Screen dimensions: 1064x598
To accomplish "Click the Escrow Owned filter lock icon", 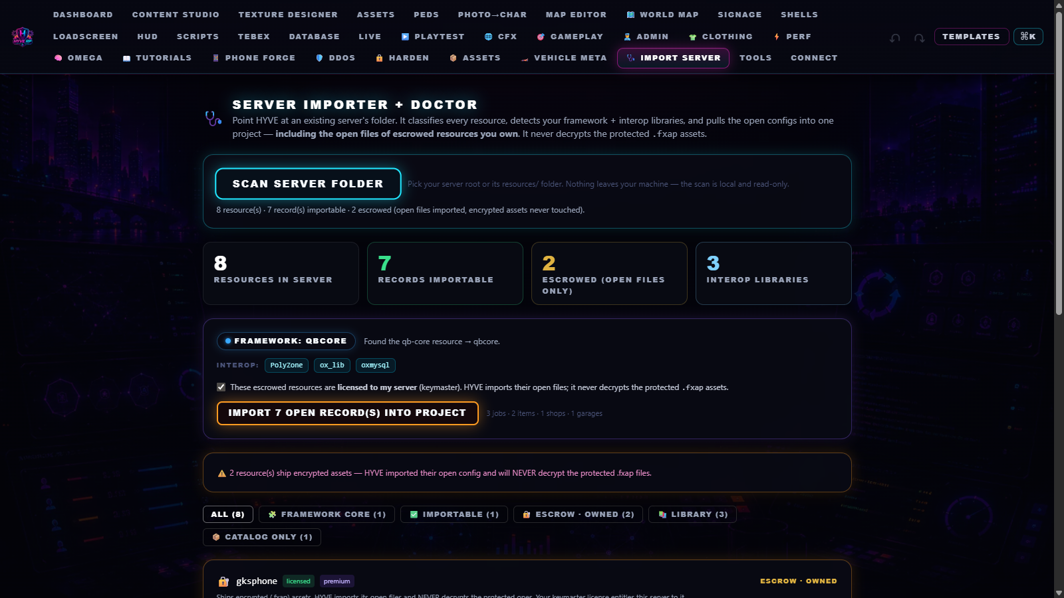I will coord(527,514).
